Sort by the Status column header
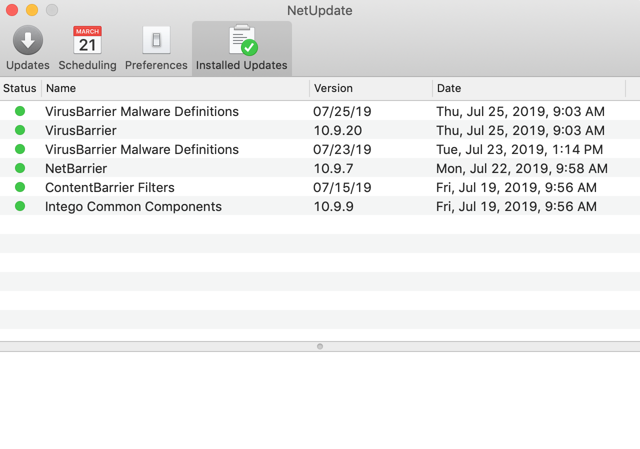The width and height of the screenshot is (640, 449). [x=20, y=88]
